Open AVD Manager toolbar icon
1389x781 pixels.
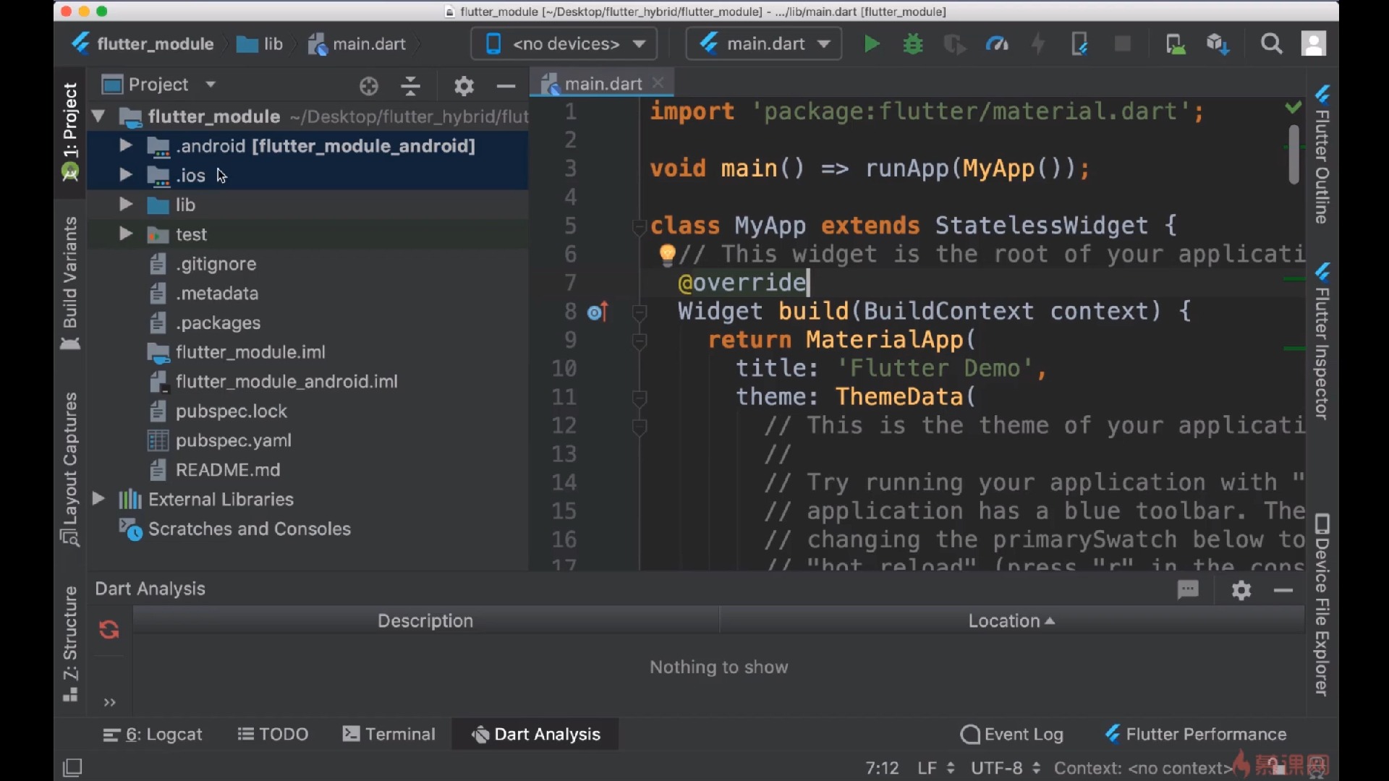click(x=1176, y=44)
